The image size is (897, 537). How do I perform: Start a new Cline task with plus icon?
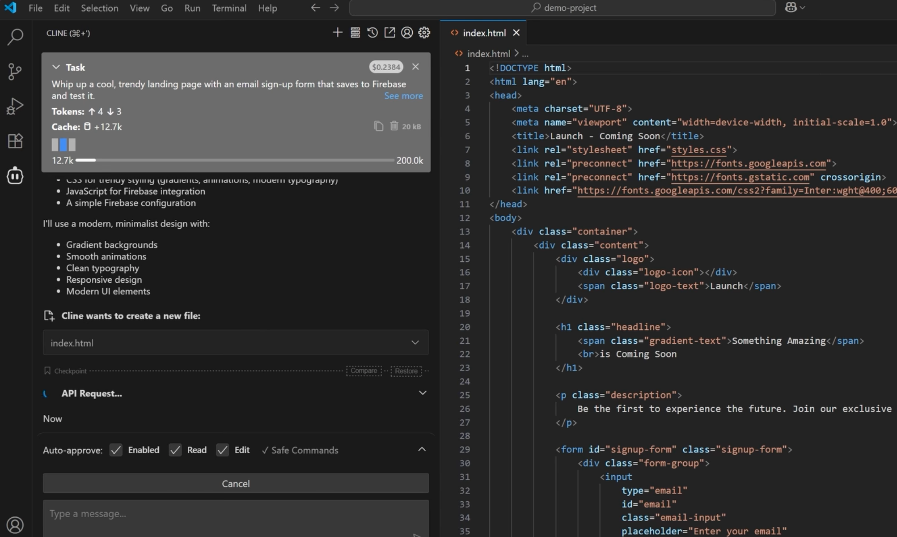[x=338, y=33]
